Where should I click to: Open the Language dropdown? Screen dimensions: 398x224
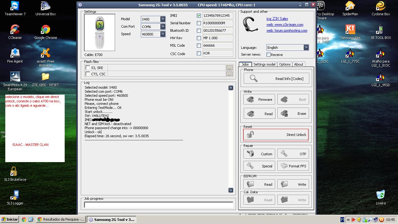coord(306,47)
